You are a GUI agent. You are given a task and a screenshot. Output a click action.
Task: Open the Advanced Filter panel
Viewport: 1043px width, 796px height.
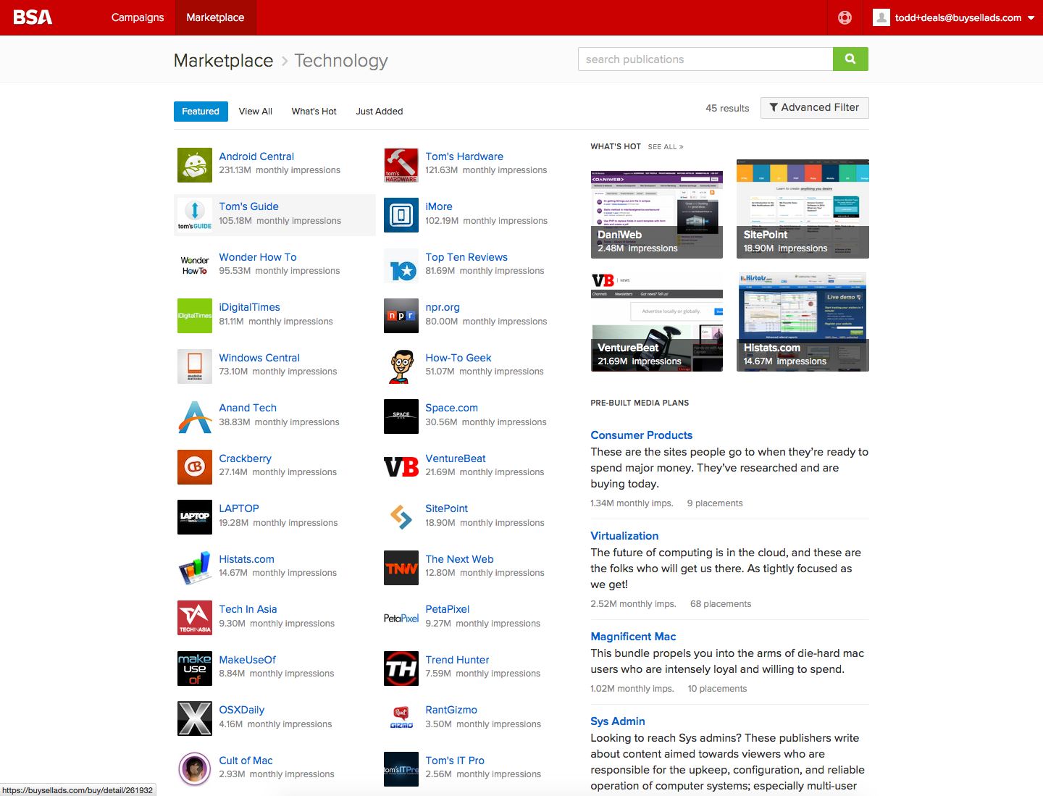[x=814, y=107]
